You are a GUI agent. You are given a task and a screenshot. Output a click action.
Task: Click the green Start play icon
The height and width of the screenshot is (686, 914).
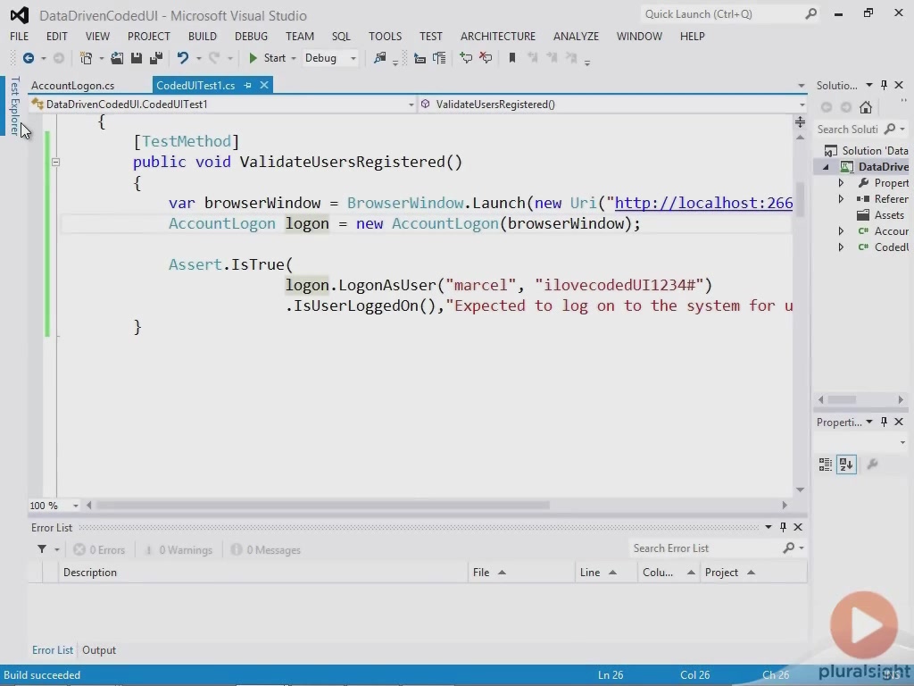[253, 58]
